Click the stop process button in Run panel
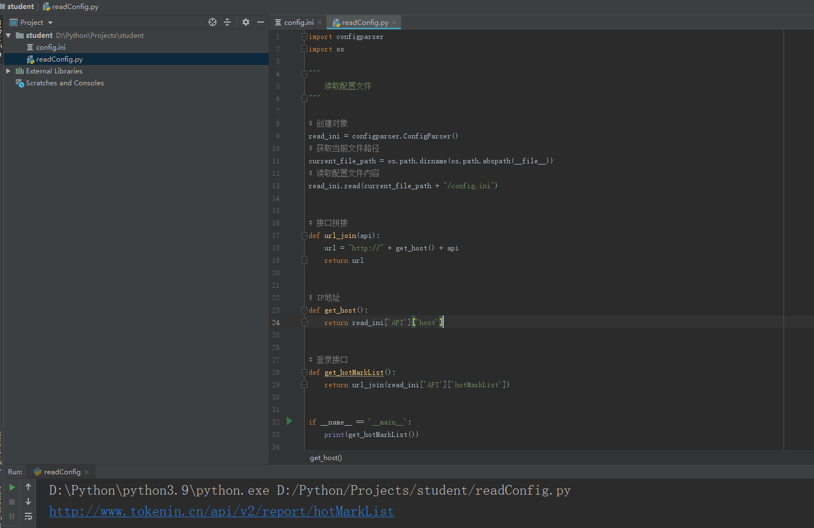 pos(12,502)
